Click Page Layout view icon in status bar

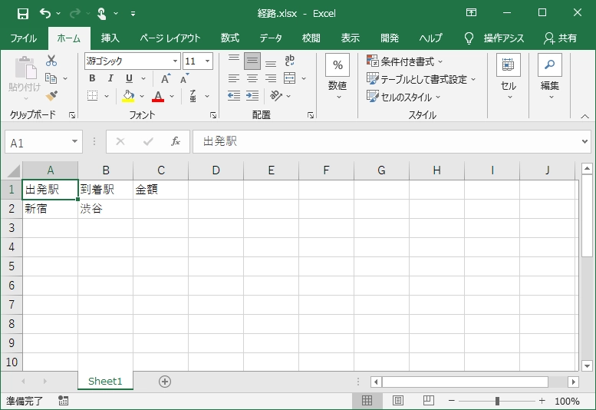(398, 401)
